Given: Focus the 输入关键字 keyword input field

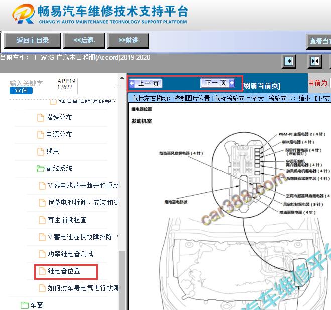Looking at the screenshot, I should pyautogui.click(x=26, y=83).
